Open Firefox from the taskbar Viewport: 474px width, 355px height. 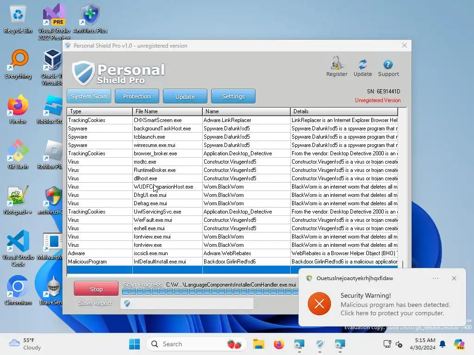point(279,344)
